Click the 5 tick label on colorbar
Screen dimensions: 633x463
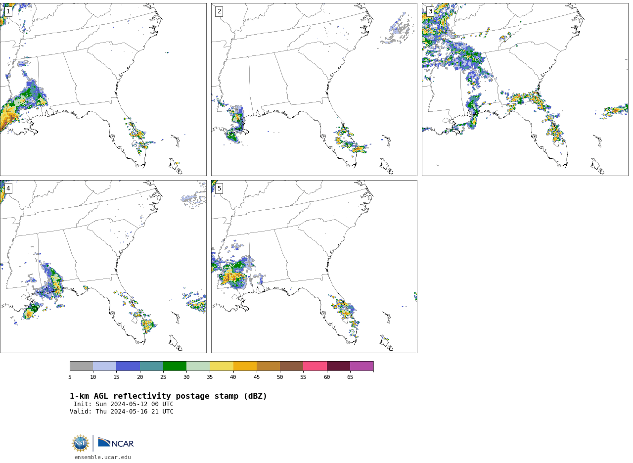coord(70,377)
